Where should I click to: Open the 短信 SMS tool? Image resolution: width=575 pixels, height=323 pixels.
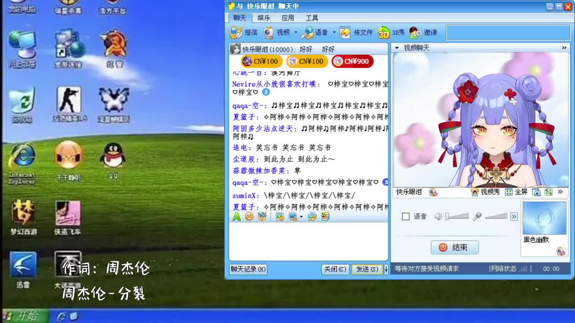(244, 32)
